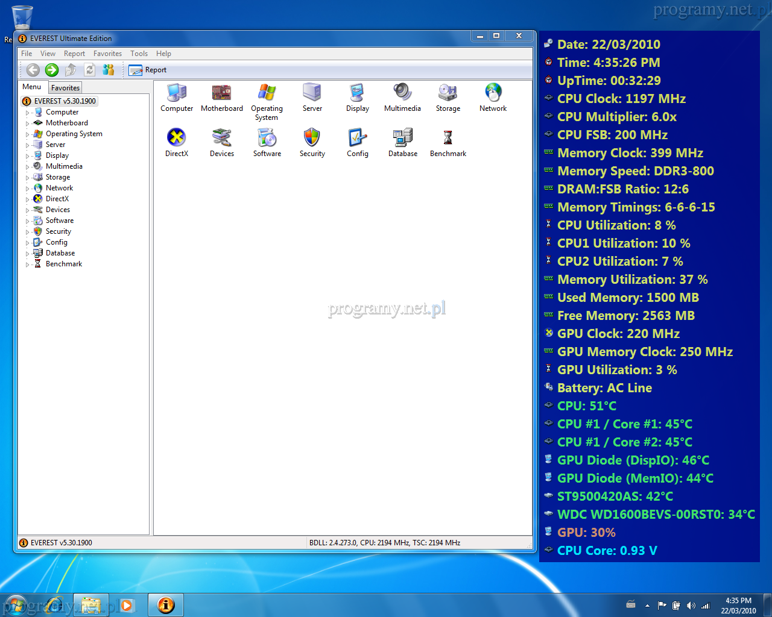Switch to the Favorites tab
772x617 pixels.
[65, 88]
